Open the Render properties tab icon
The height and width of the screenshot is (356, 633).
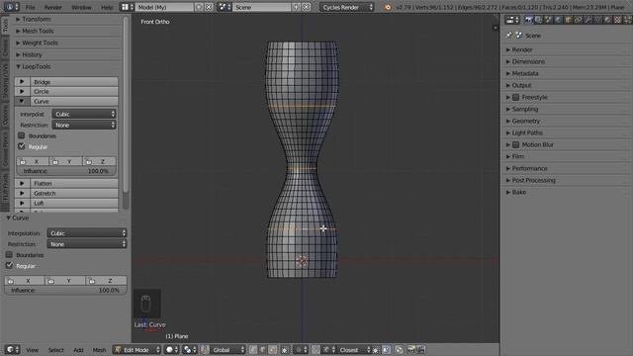pos(528,20)
